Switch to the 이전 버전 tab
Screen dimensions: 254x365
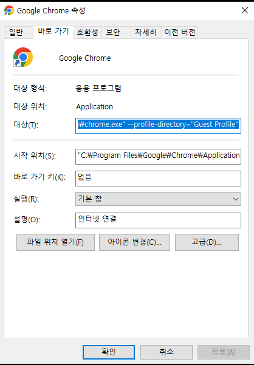(x=179, y=32)
